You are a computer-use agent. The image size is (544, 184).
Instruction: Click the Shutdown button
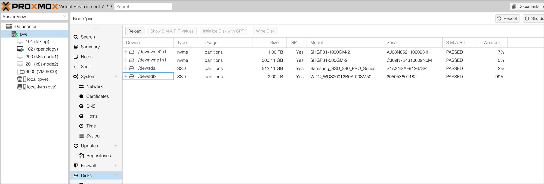[x=533, y=18]
